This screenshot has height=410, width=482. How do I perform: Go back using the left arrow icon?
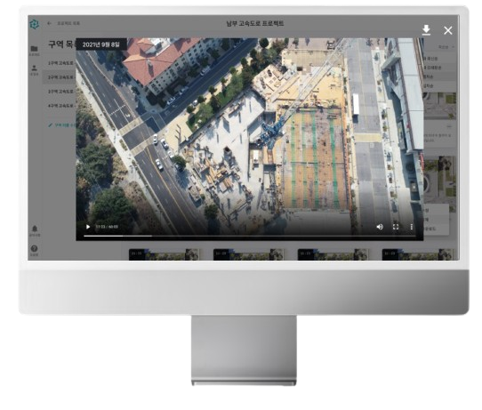pyautogui.click(x=49, y=23)
